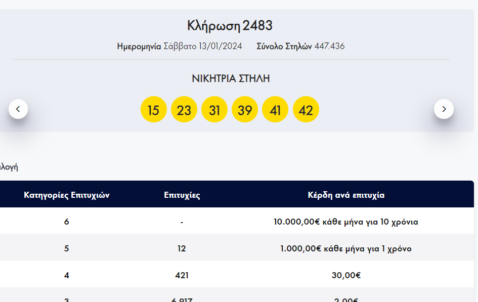Select the last winning ball, number 42
This screenshot has width=478, height=302.
[x=306, y=110]
